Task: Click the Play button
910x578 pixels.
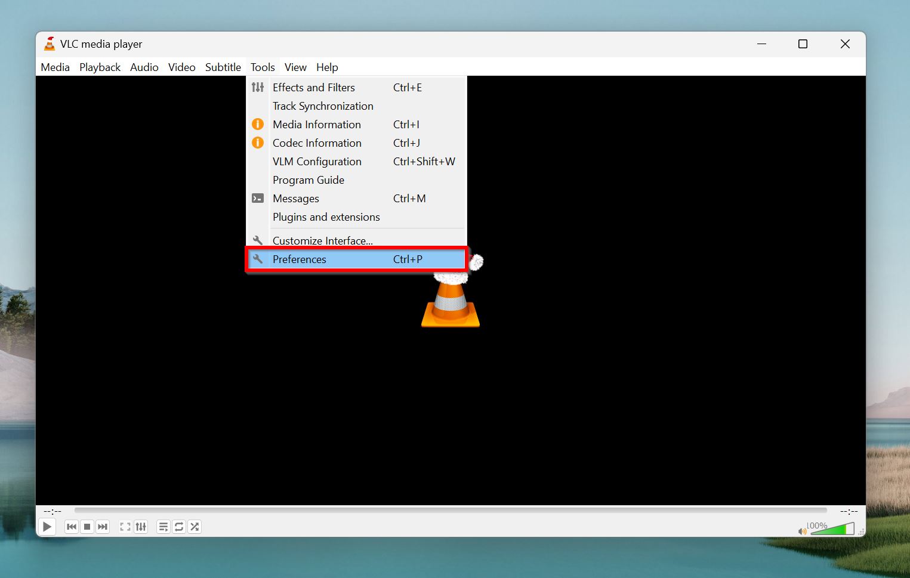Action: click(x=47, y=527)
